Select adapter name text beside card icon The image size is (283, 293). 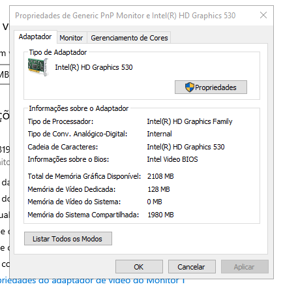[94, 67]
